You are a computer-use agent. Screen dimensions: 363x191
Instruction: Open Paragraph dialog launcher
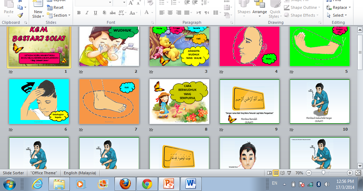click(x=231, y=23)
